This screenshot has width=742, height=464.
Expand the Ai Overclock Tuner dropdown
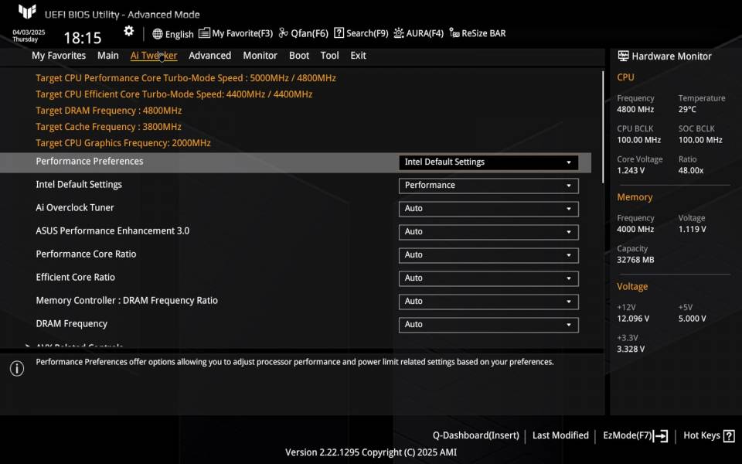coord(488,208)
